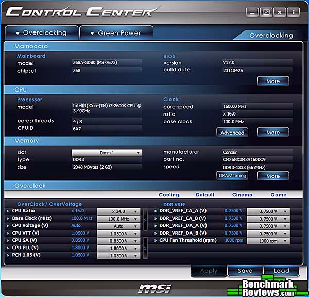This screenshot has height=297, width=309.
Task: Click arrow icon beside DDR_VREF_CA_B (V)
Action: pyautogui.click(x=156, y=219)
